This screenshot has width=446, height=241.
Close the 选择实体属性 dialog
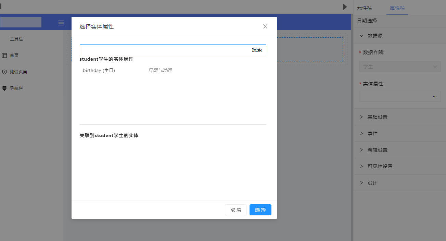point(265,26)
